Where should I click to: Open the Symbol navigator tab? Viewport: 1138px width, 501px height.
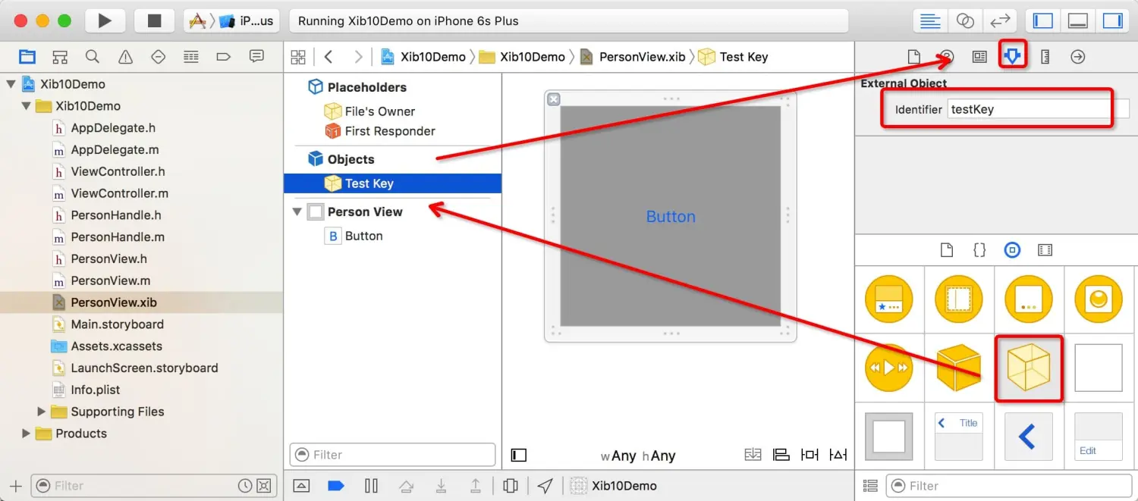pos(60,57)
